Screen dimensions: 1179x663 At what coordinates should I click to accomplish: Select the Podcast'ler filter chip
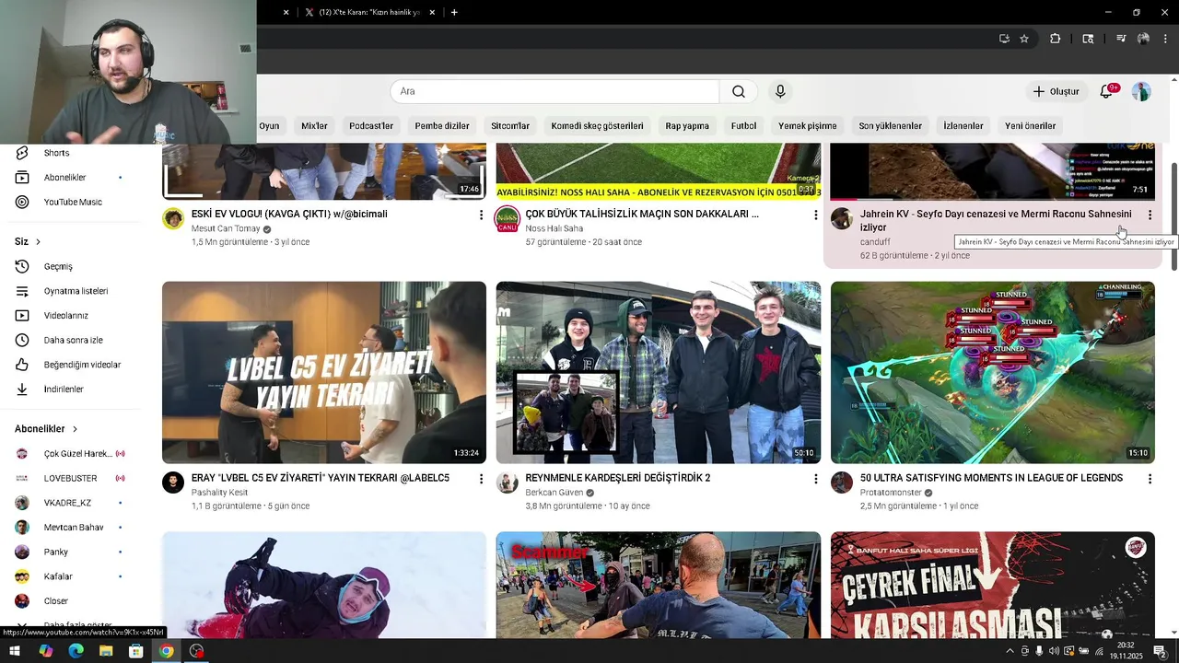tap(371, 125)
